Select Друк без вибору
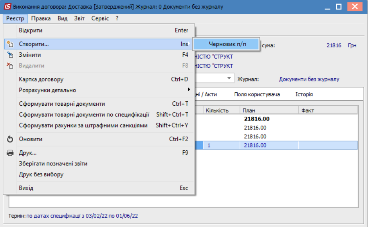The width and height of the screenshot is (368, 227). pos(99,175)
